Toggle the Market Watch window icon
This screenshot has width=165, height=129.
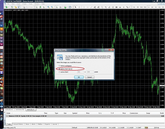12,7
